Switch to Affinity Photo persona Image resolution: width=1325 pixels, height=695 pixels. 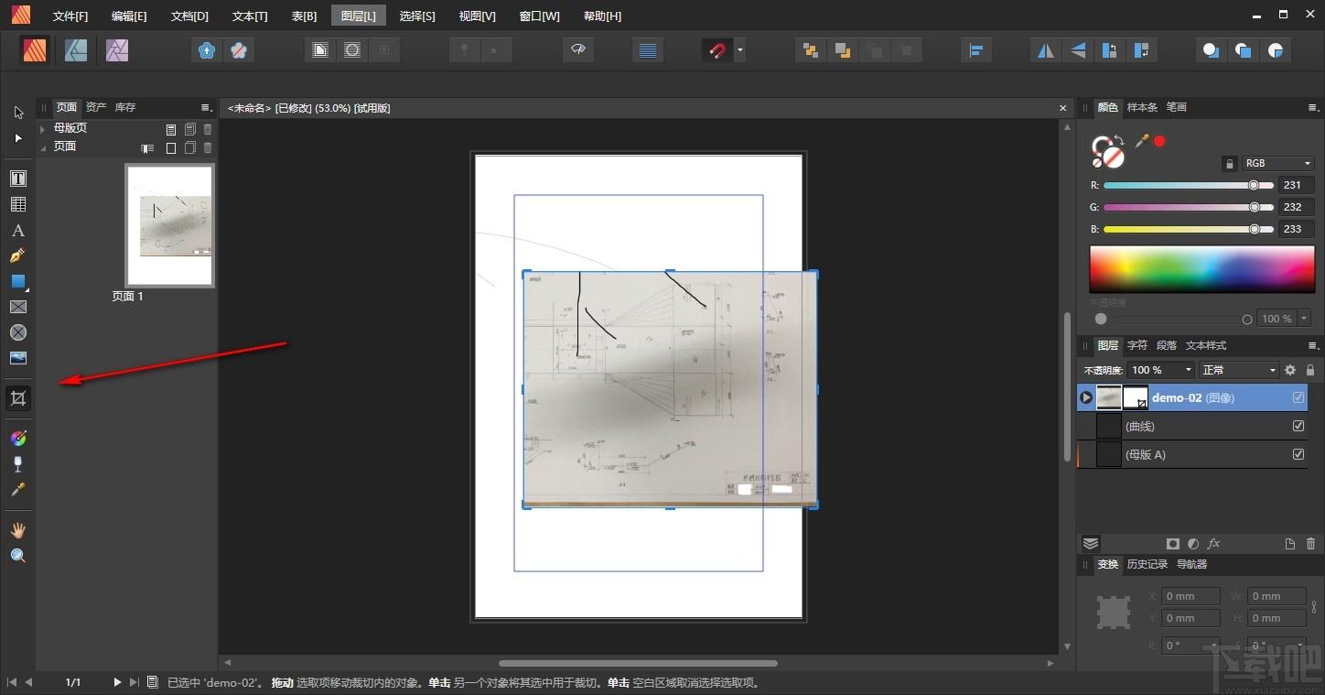[x=117, y=50]
